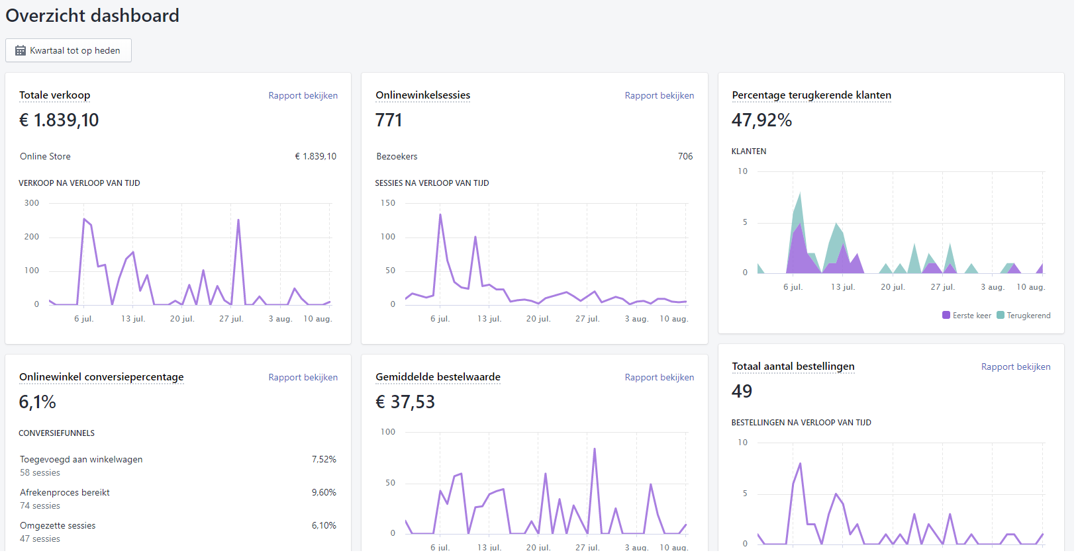Click the BESTELLINGEN NA VERLOOP VAN TIJD label
Image resolution: width=1078 pixels, height=559 pixels.
pos(801,423)
